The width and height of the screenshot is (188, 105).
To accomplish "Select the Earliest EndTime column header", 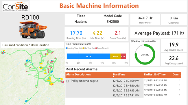I will 155,74.
